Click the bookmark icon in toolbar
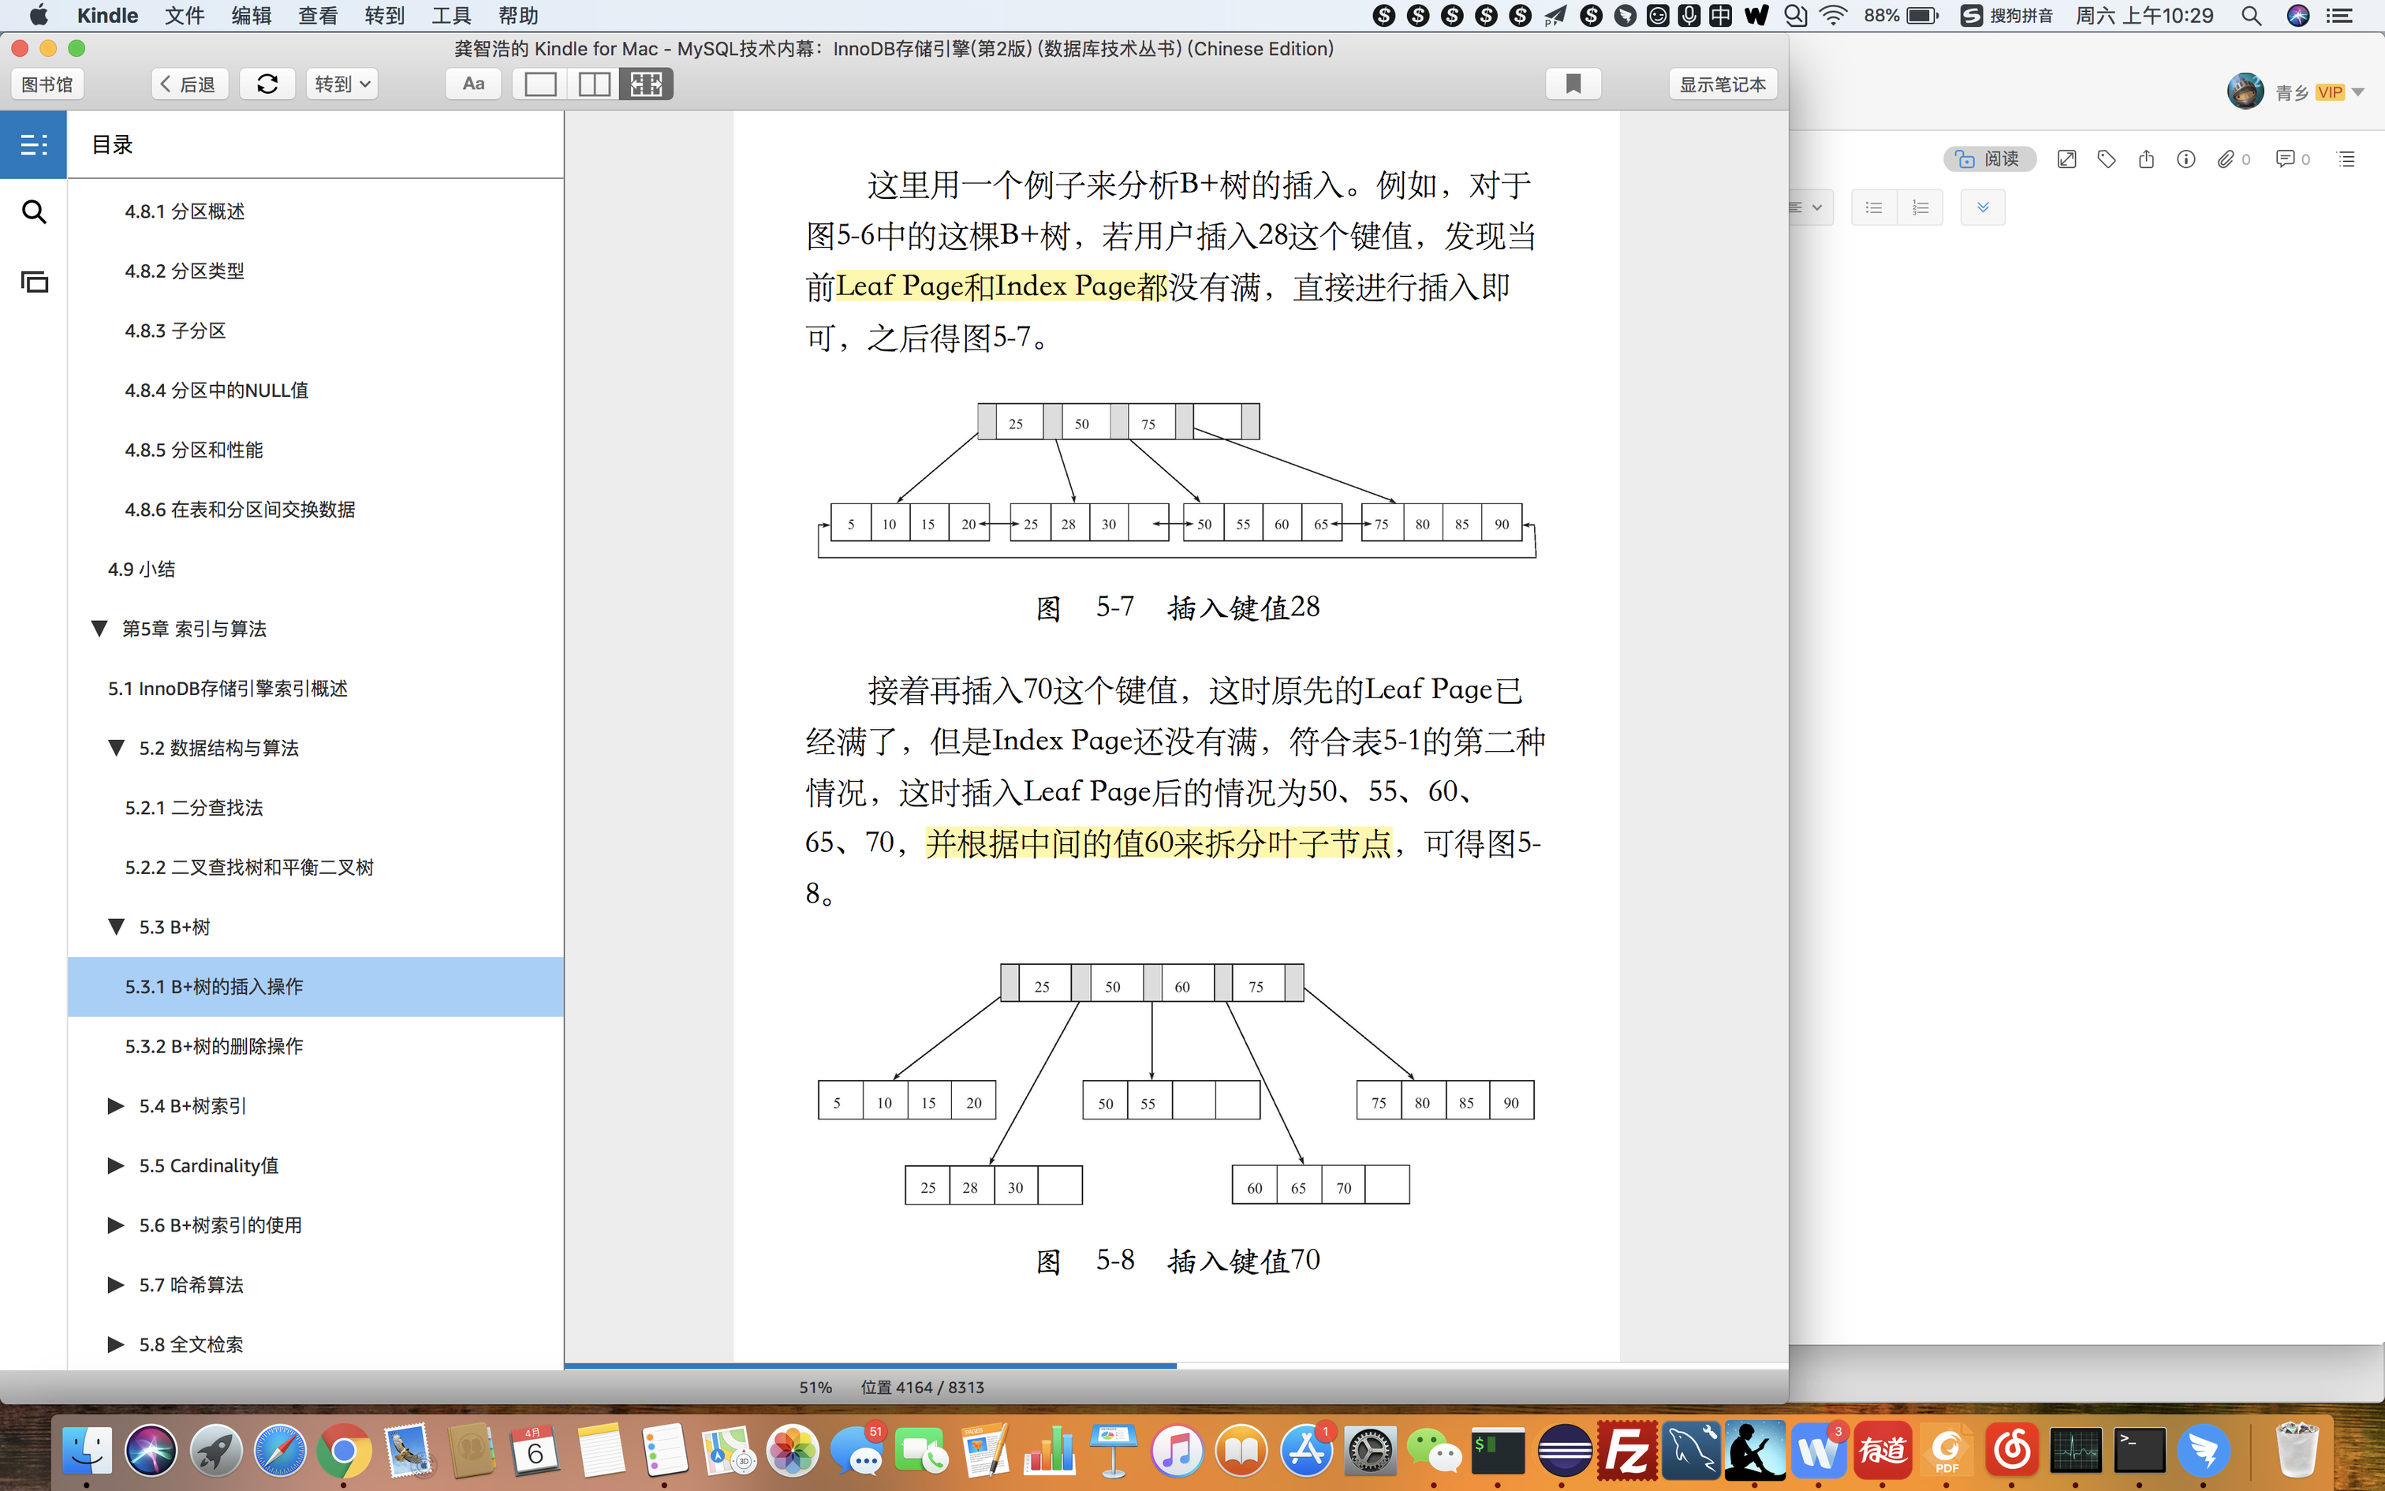The image size is (2385, 1491). click(1573, 84)
